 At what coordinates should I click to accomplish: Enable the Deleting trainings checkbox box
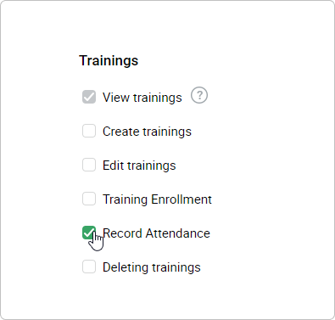tap(89, 267)
